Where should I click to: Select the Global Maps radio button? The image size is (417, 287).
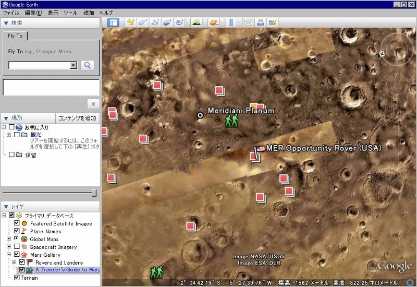pos(17,238)
